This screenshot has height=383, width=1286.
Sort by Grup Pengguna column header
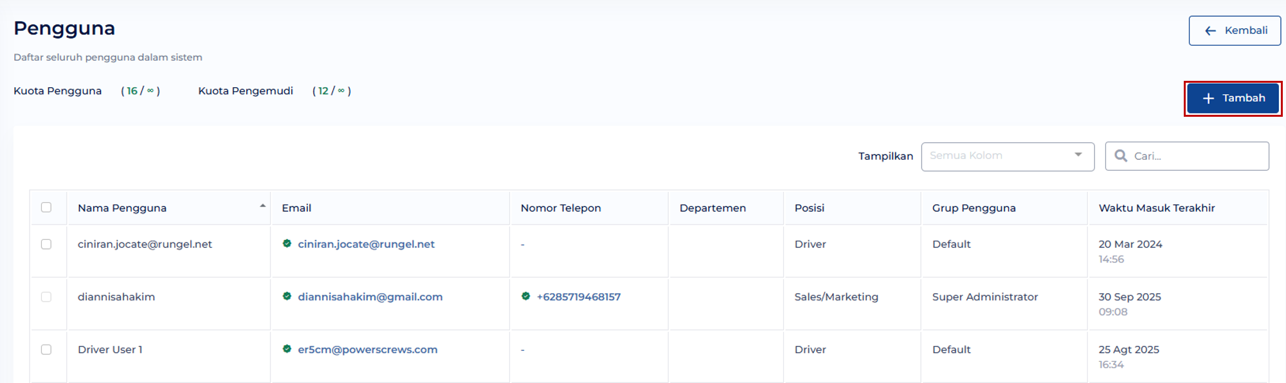coord(974,208)
